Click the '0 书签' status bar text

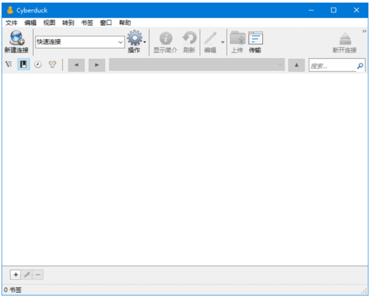(13, 290)
